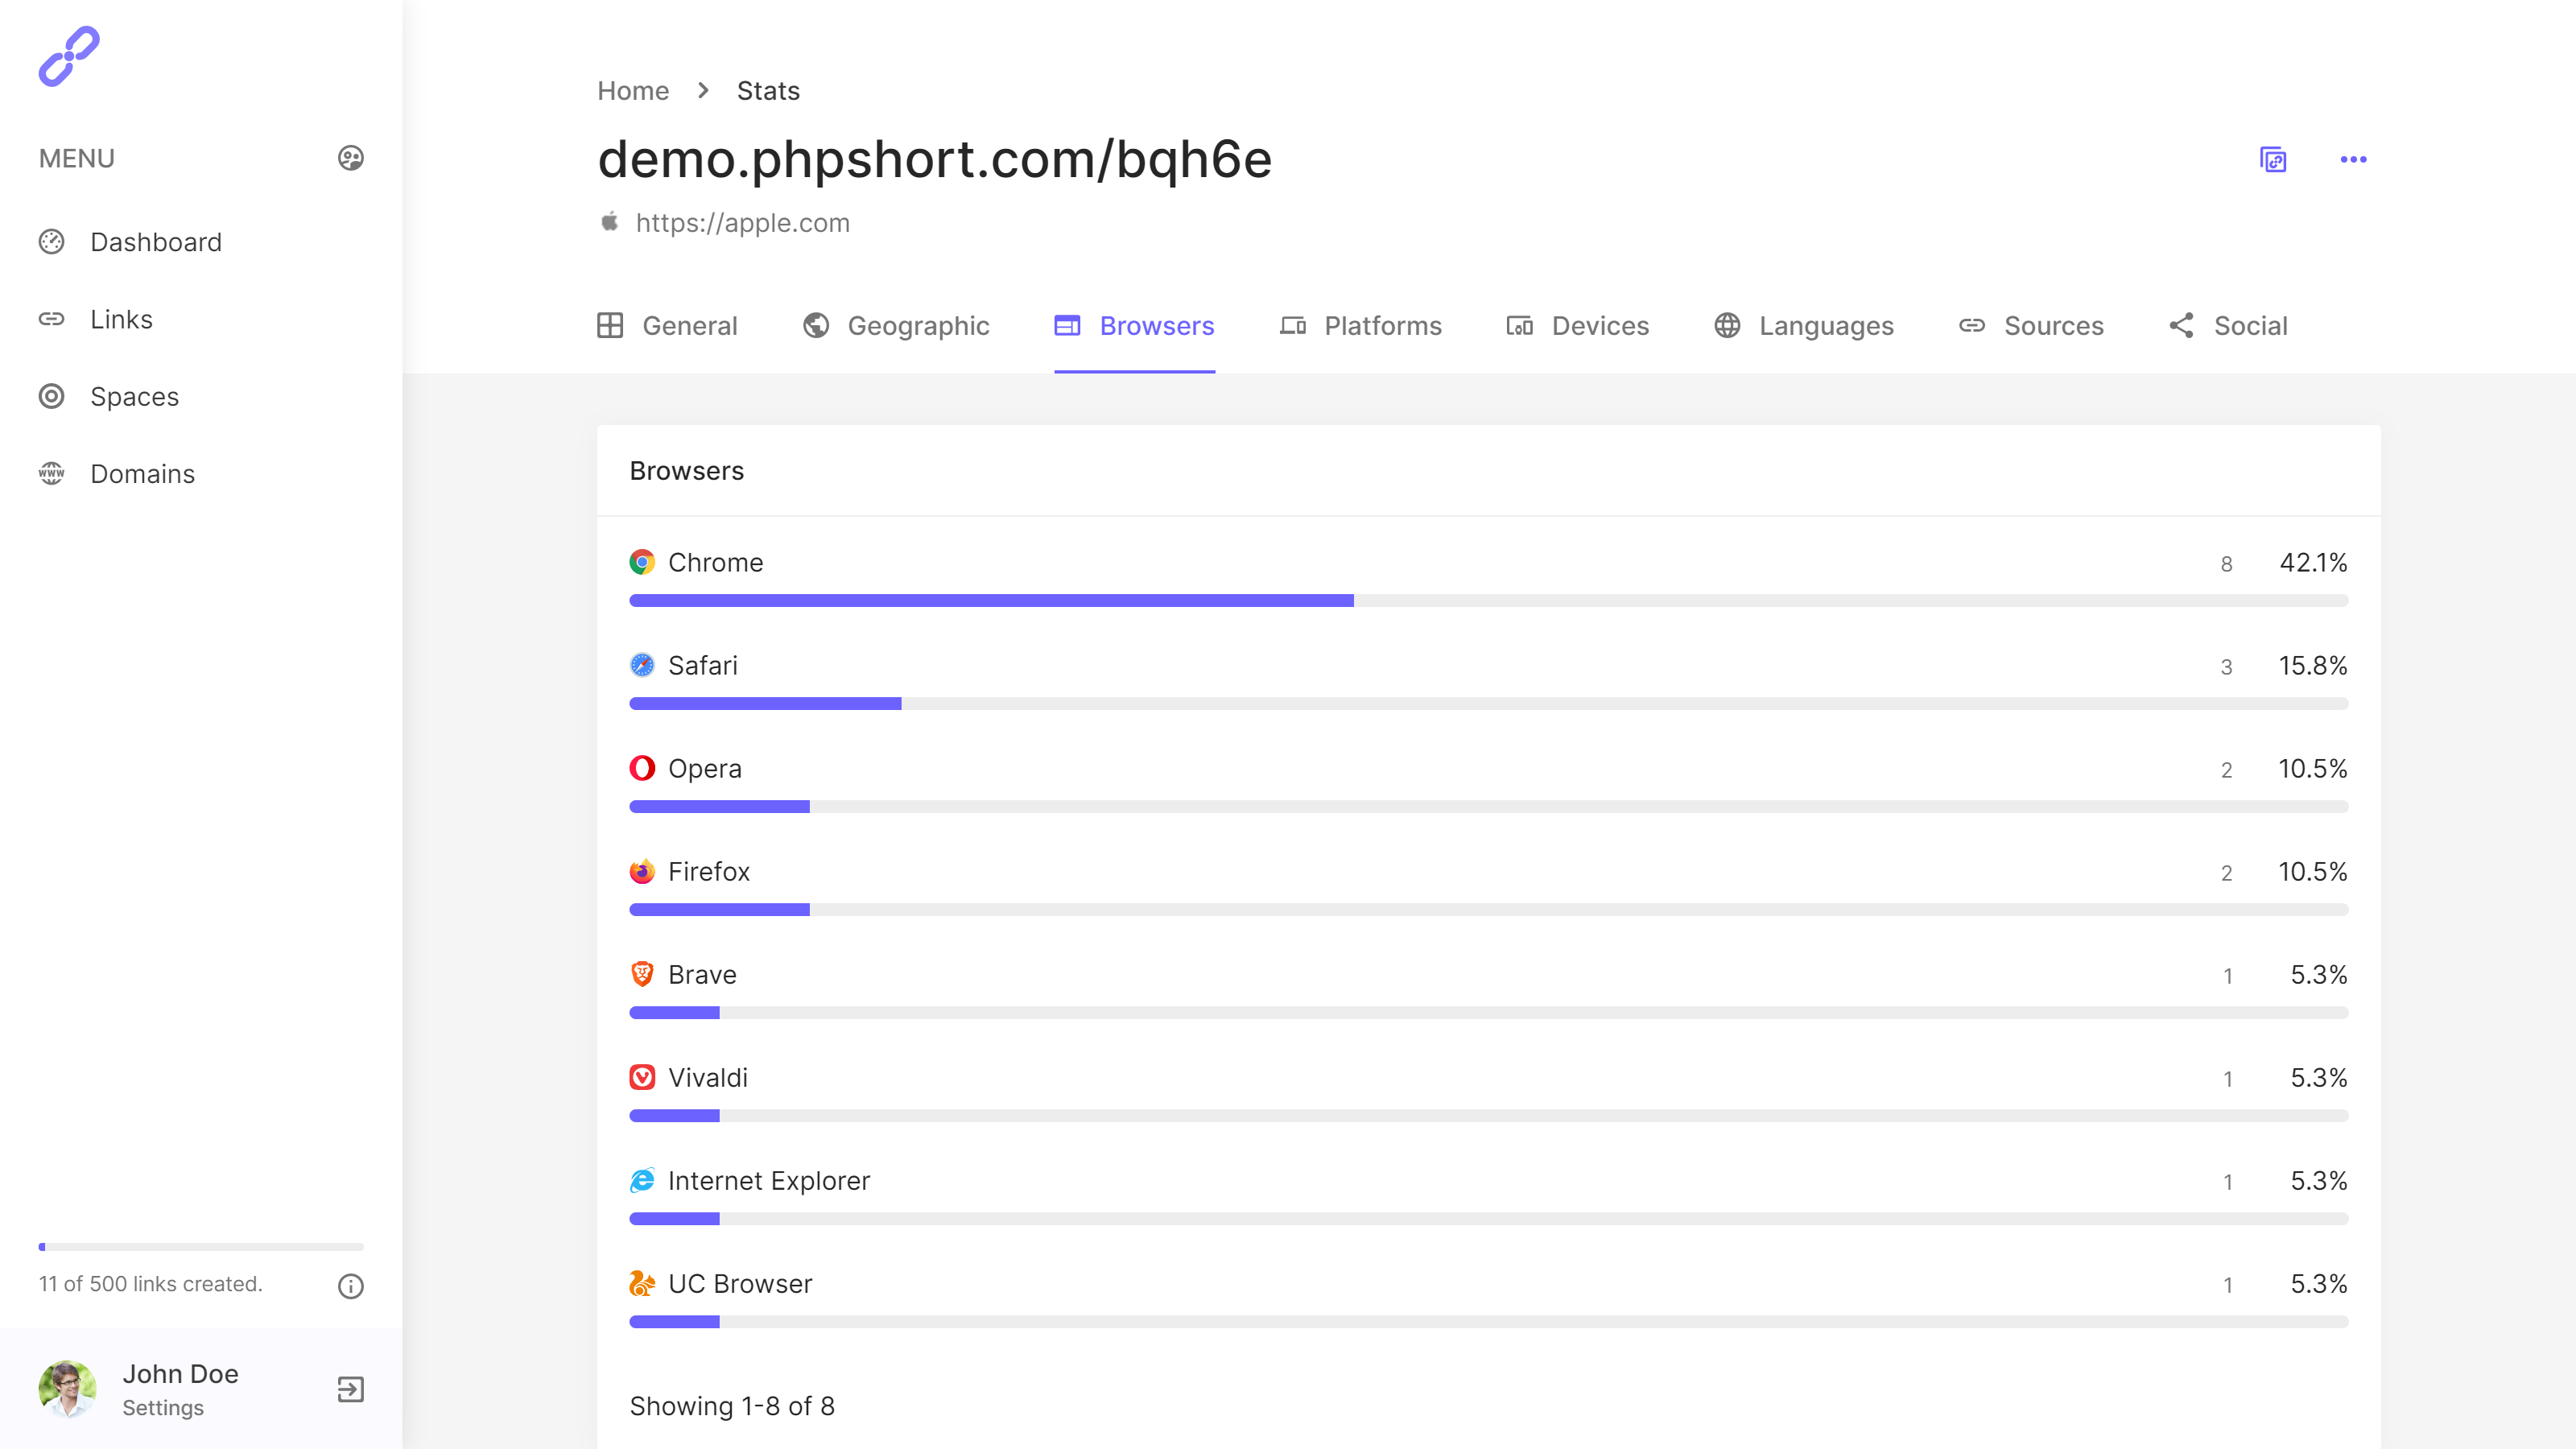The height and width of the screenshot is (1449, 2576).
Task: Open the https://apple.com destination link
Action: 742,223
